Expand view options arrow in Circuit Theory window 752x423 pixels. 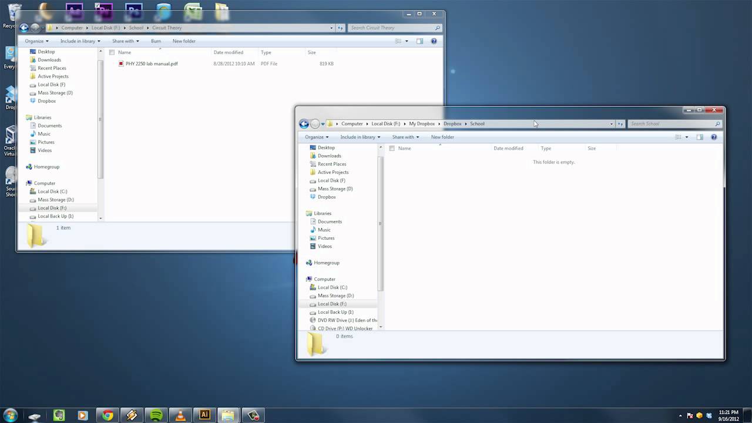407,41
